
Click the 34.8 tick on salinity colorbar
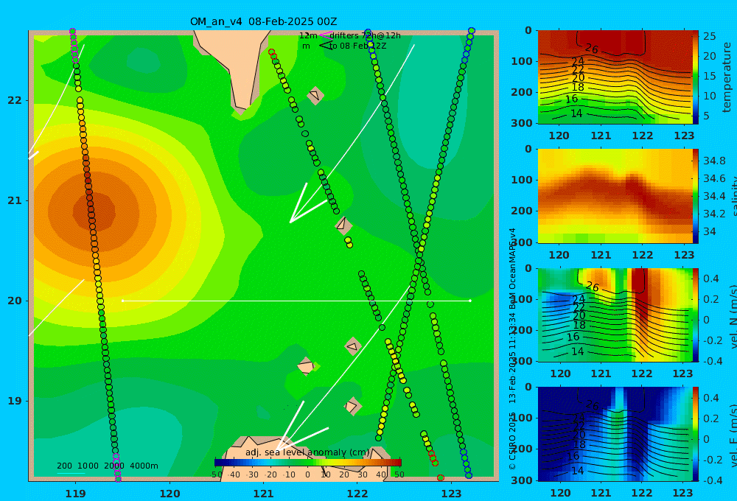tap(714, 161)
